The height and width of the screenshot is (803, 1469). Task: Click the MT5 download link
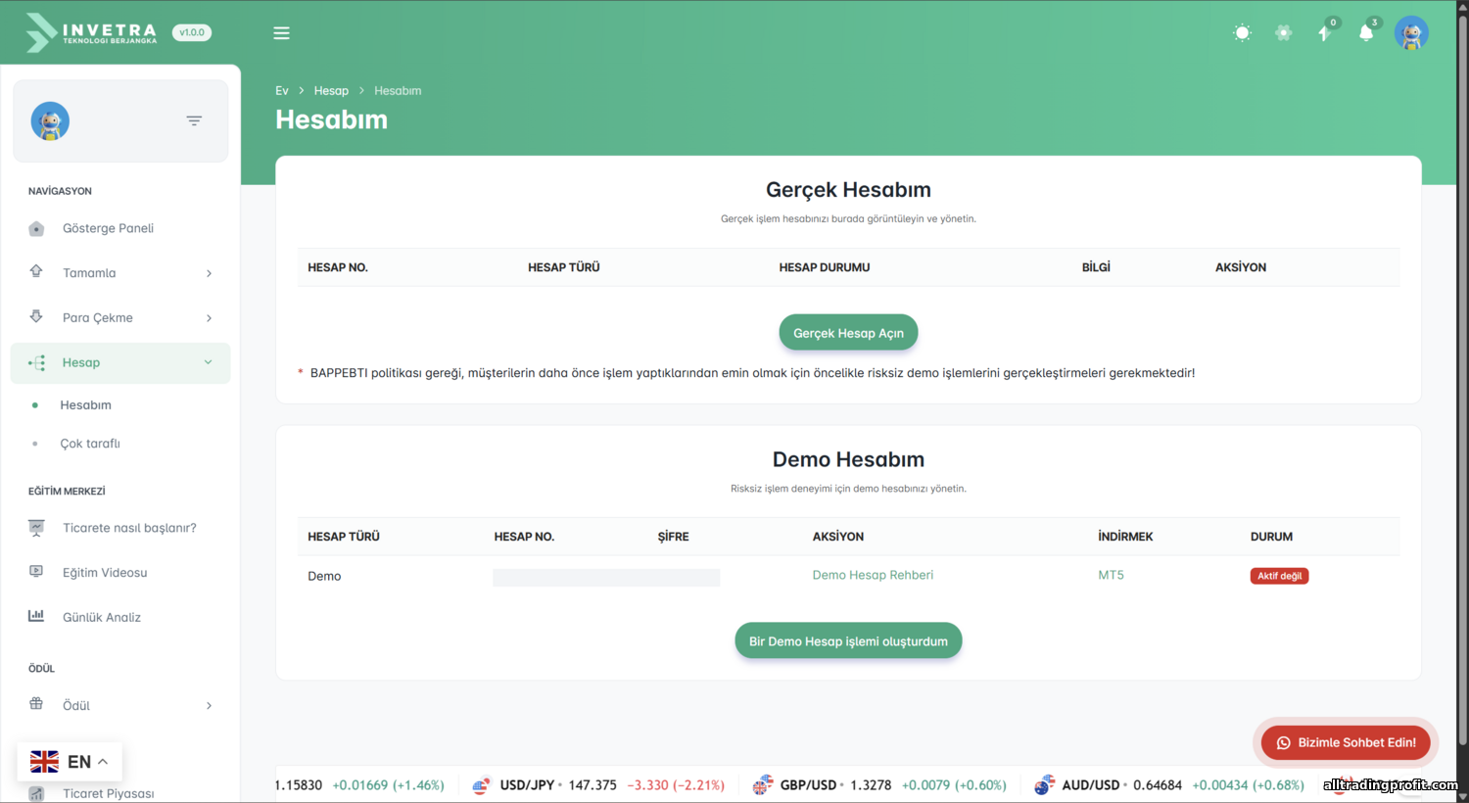[x=1111, y=576]
